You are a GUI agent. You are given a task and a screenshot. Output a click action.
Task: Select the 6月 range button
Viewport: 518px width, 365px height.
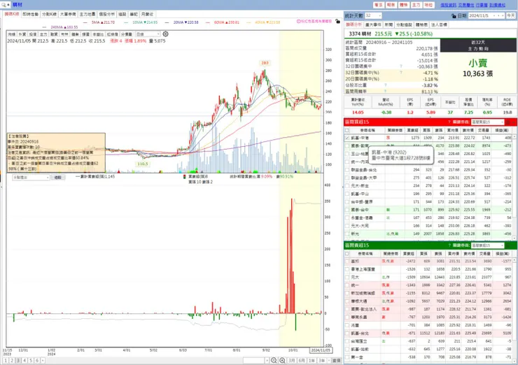coord(302,360)
